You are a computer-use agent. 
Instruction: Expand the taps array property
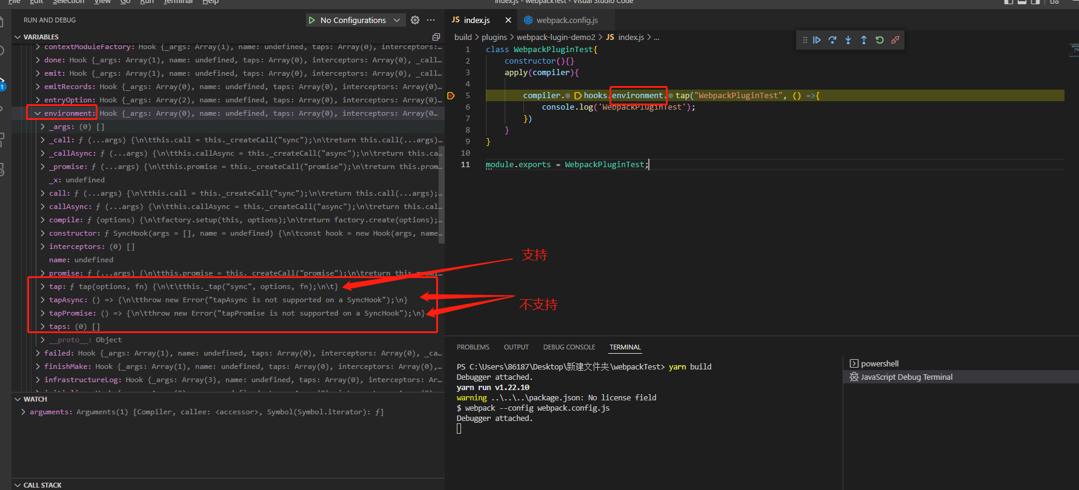[x=42, y=326]
